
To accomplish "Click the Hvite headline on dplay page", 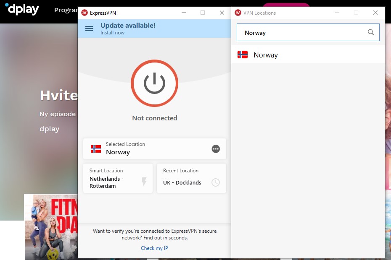I will pyautogui.click(x=59, y=95).
